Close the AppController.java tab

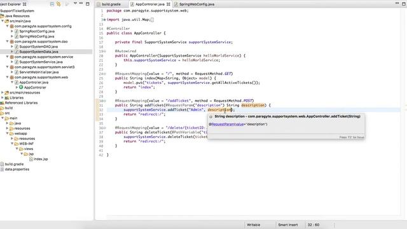tap(168, 4)
